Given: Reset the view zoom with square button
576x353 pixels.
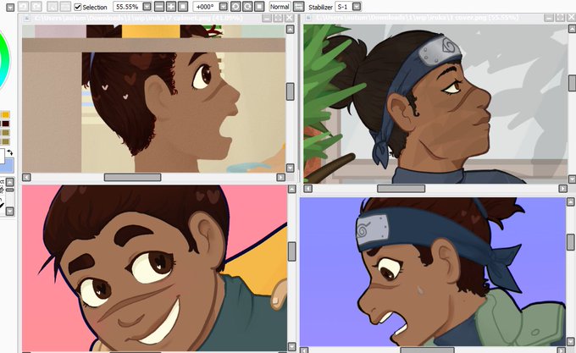Looking at the screenshot, I should (x=183, y=7).
